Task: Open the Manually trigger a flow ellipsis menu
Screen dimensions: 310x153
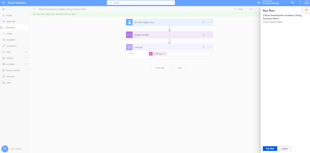Action: [x=210, y=22]
